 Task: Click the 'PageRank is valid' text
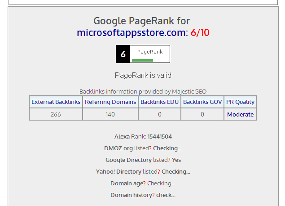[143, 75]
